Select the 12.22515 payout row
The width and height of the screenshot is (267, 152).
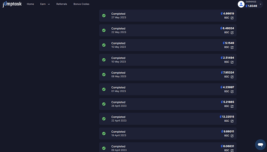(x=168, y=119)
